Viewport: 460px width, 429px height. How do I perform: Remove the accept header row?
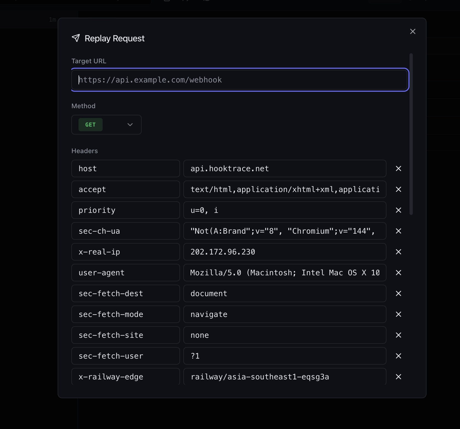(398, 189)
